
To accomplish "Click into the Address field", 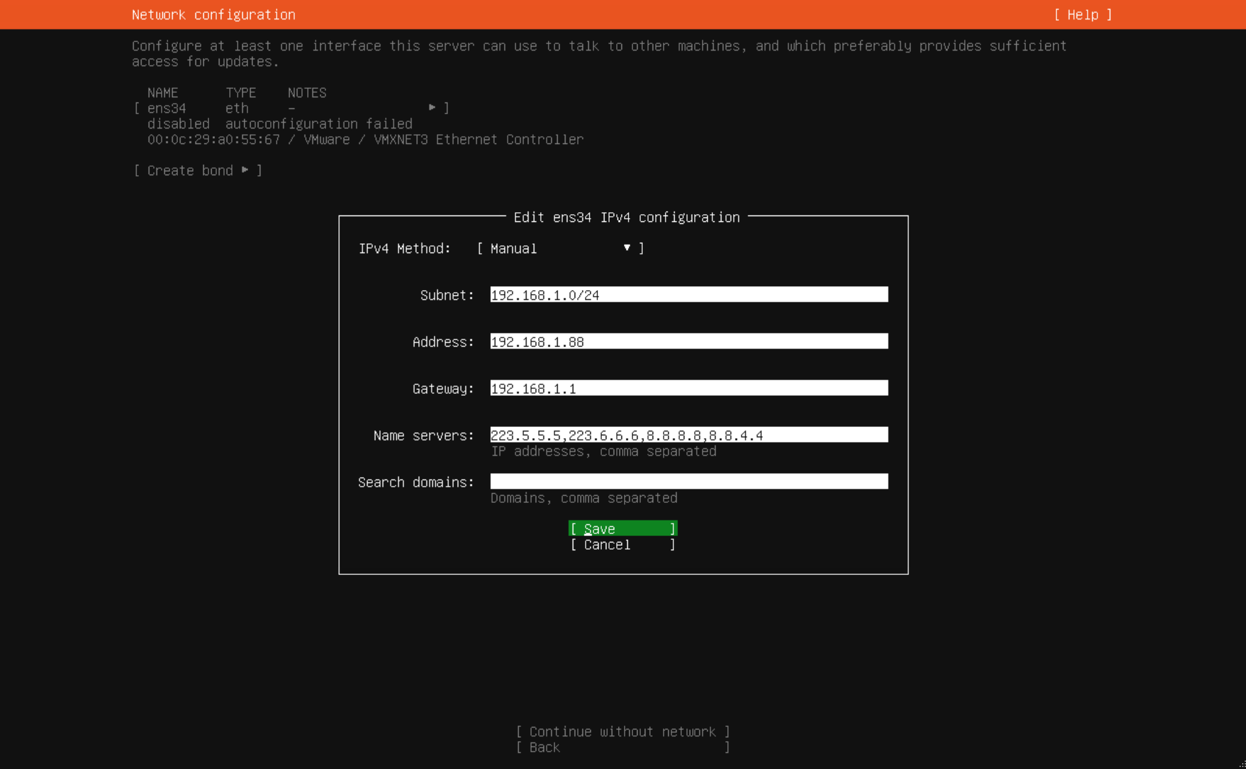I will (688, 342).
